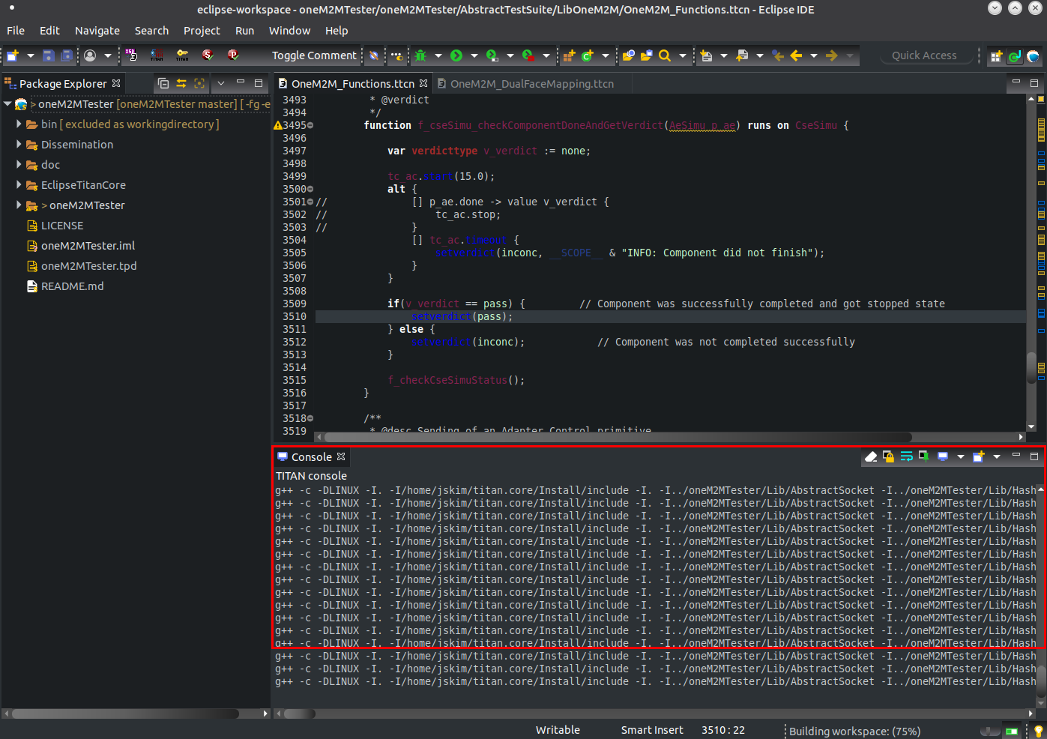Click the Next Annotation toolbar icon

706,55
